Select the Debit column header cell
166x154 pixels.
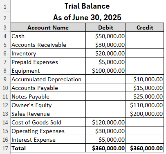click(105, 28)
